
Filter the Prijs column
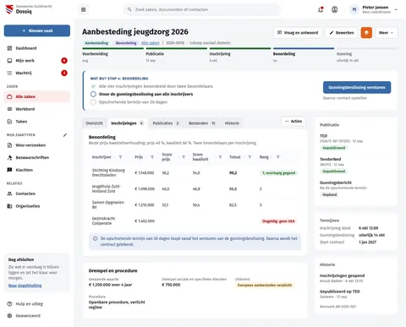click(152, 157)
